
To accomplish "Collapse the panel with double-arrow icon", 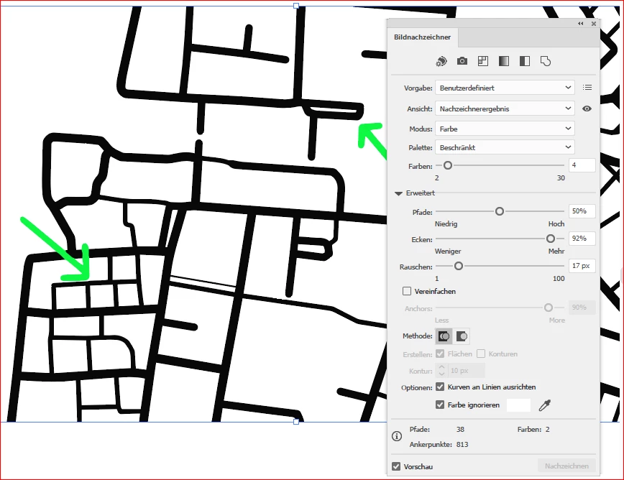I will click(581, 24).
